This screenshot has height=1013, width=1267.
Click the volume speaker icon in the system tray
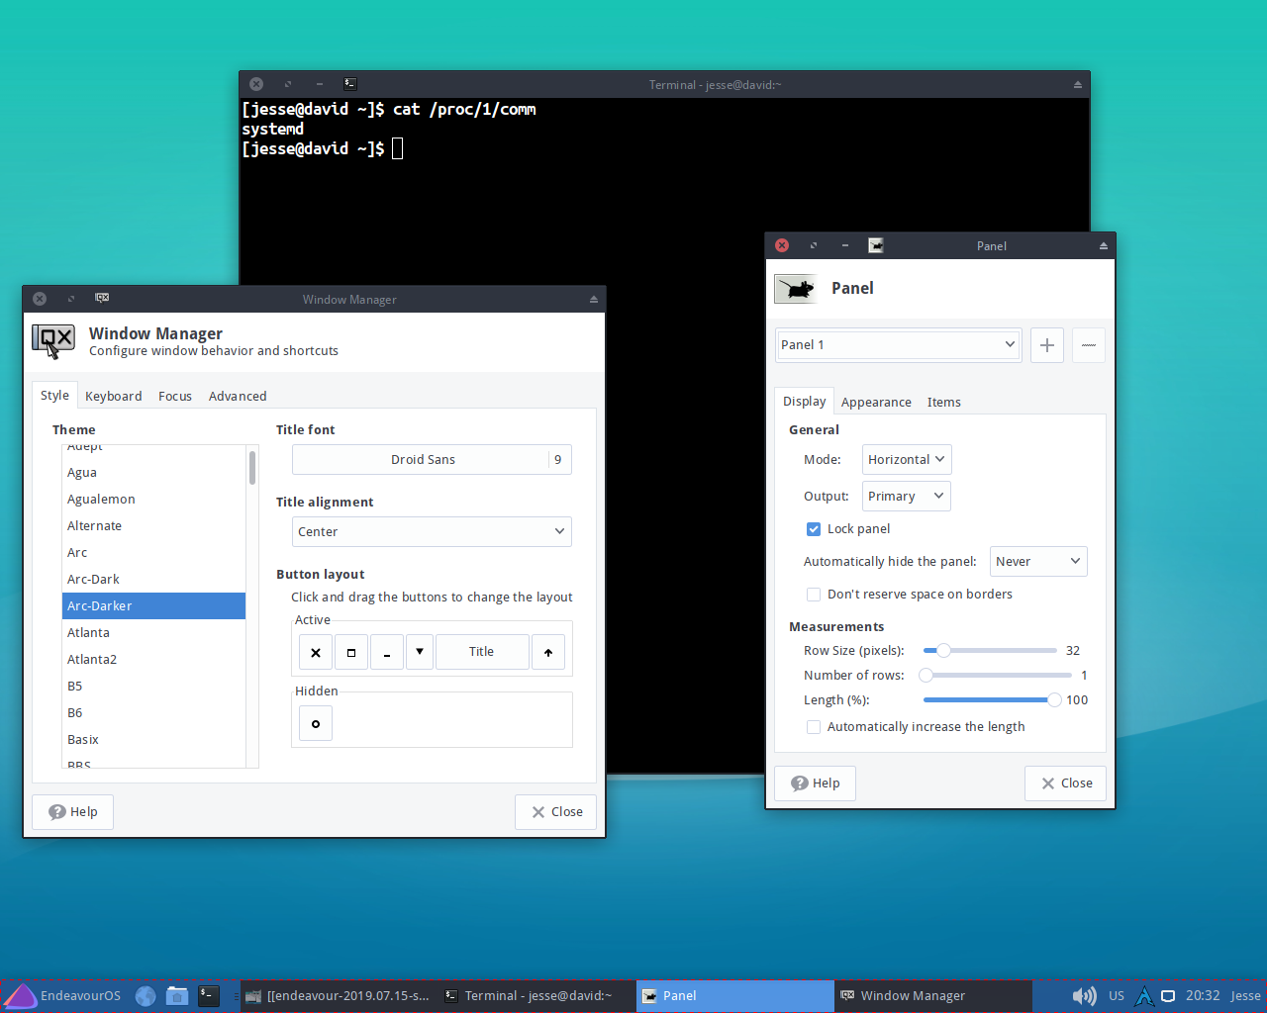[x=1084, y=996]
